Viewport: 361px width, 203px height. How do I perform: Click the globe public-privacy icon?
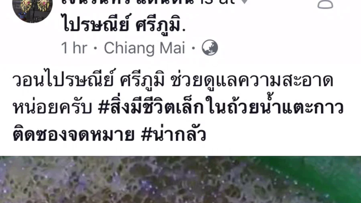pos(210,48)
